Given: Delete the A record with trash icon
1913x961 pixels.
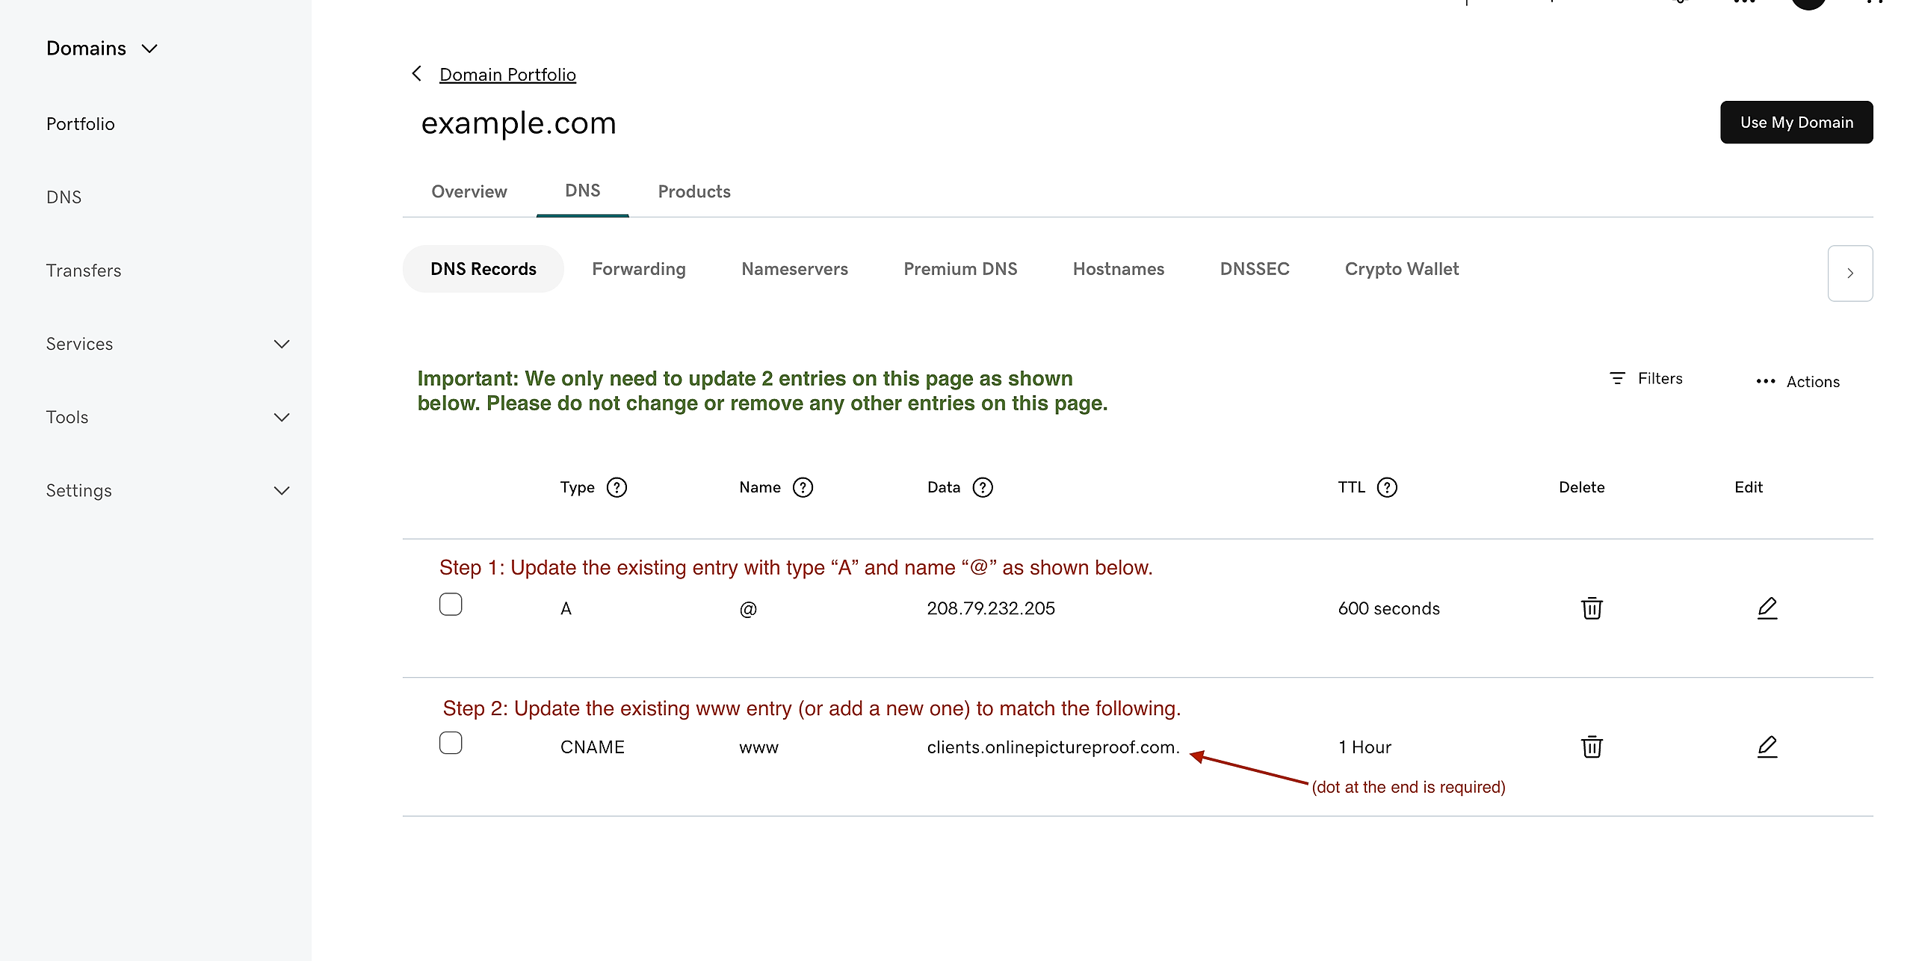Looking at the screenshot, I should tap(1592, 608).
